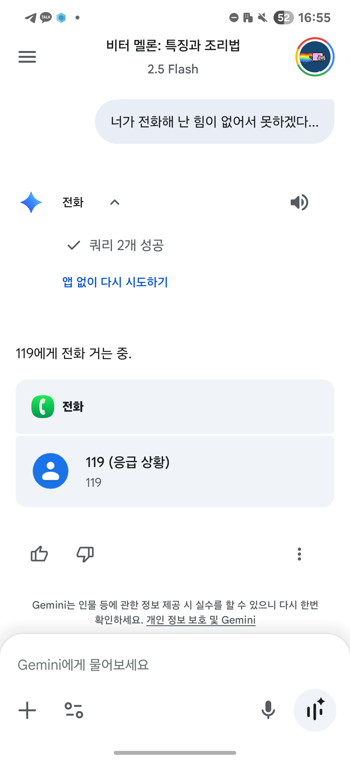
Task: Open the tools settings sliders icon
Action: coord(74,710)
